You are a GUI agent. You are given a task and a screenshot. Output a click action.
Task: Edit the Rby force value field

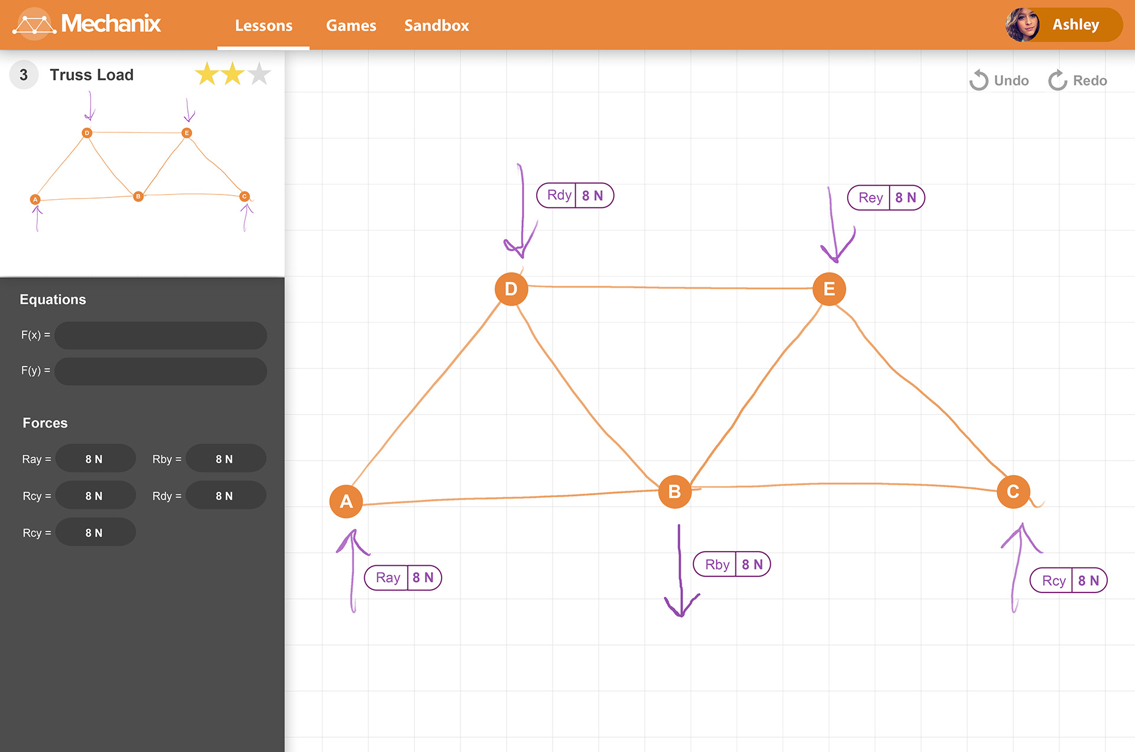tap(225, 459)
